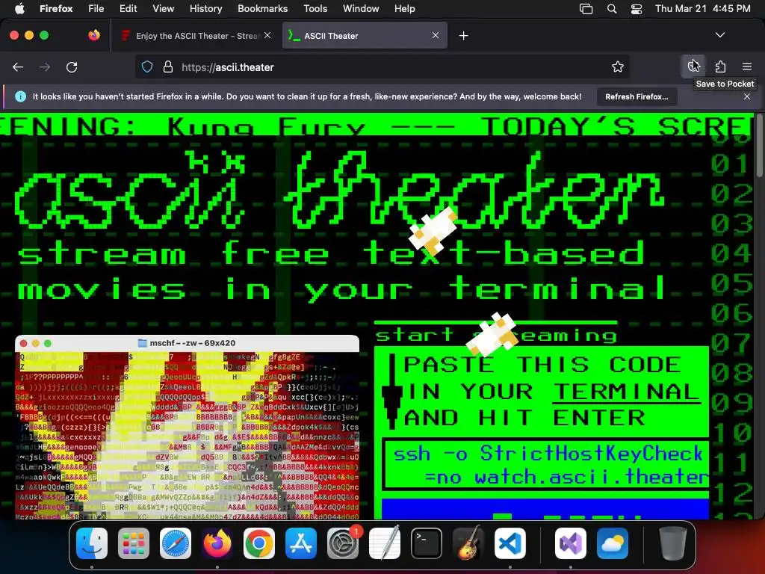Open Launchpad from the Dock
Viewport: 765px width, 574px height.
click(x=133, y=543)
